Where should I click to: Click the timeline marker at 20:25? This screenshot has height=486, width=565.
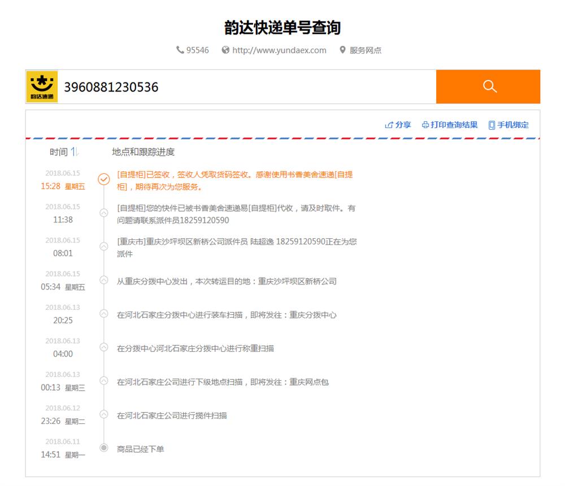pyautogui.click(x=104, y=314)
